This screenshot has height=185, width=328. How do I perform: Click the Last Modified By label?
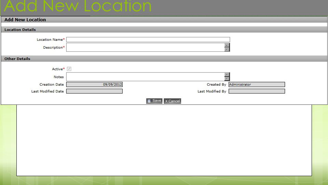[212, 91]
